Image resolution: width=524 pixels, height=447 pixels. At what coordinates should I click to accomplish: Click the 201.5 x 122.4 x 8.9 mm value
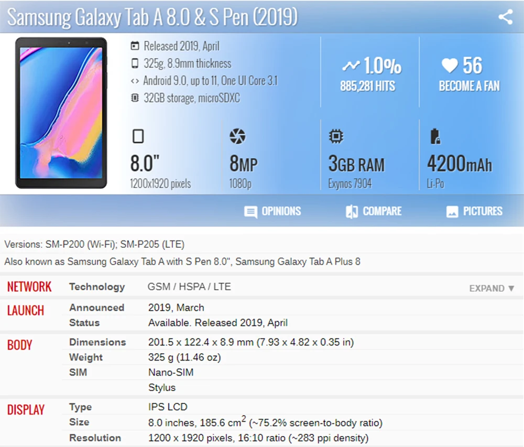coord(251,342)
